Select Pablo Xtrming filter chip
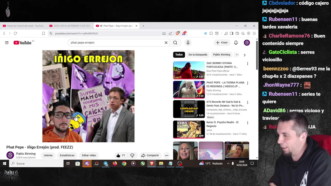This screenshot has height=186, width=331. (222, 55)
